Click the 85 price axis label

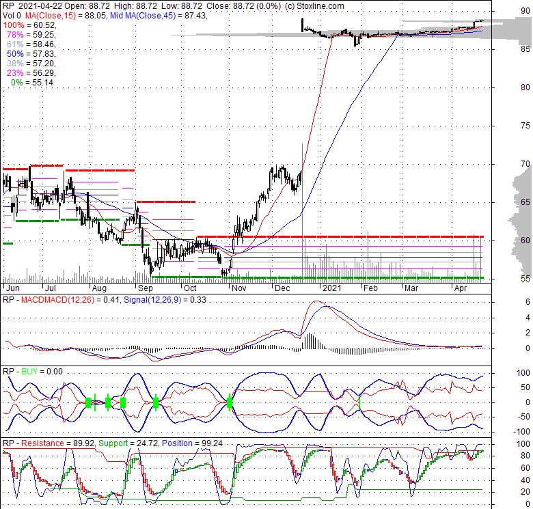(x=525, y=49)
